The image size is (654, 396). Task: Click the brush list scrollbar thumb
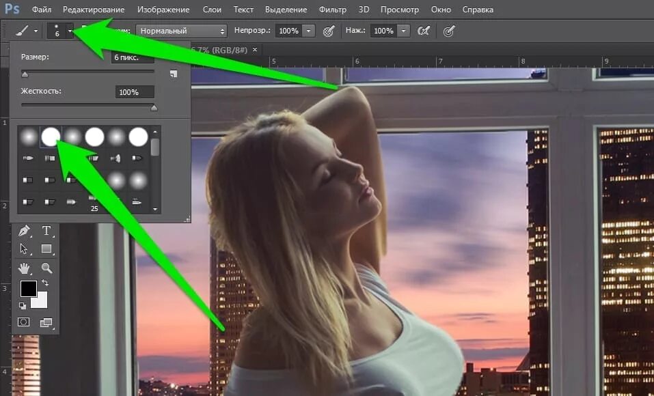(x=155, y=147)
